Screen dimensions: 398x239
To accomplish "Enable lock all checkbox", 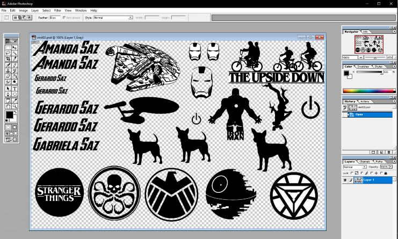I will [x=381, y=173].
